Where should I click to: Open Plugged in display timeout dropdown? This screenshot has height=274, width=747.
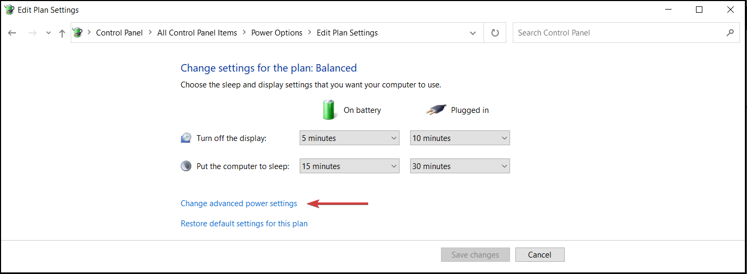(x=460, y=138)
